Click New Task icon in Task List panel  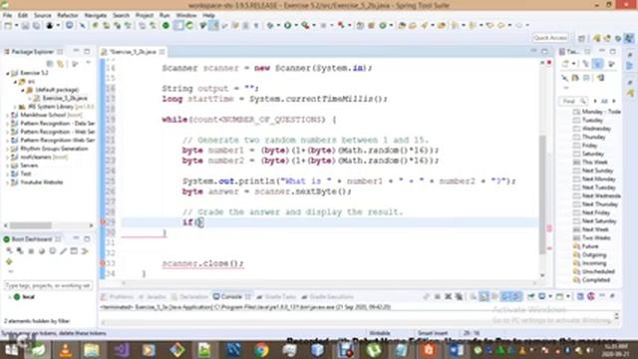[566, 64]
